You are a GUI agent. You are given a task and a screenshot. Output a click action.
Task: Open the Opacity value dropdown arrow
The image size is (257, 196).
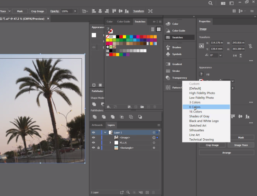[75, 11]
